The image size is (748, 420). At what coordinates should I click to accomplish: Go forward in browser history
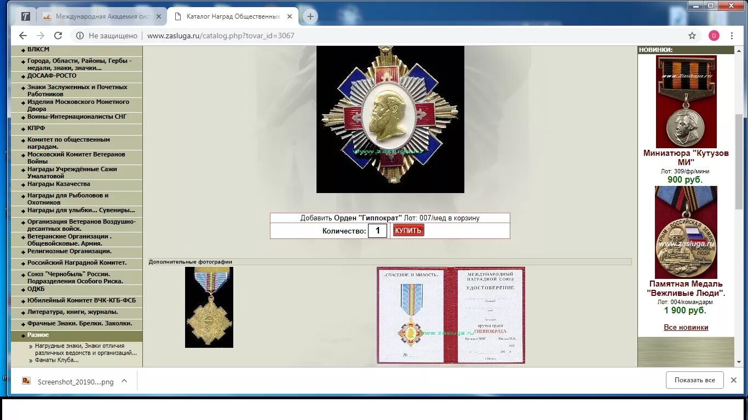[41, 36]
